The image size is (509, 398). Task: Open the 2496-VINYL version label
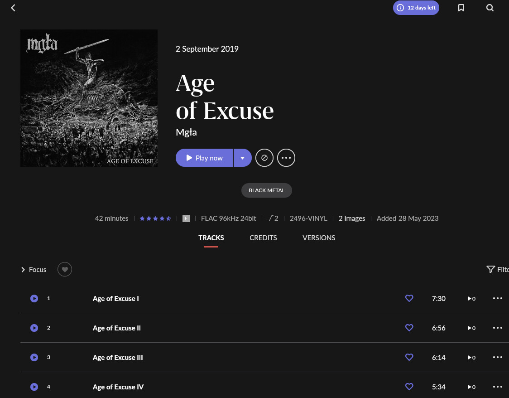tap(308, 218)
